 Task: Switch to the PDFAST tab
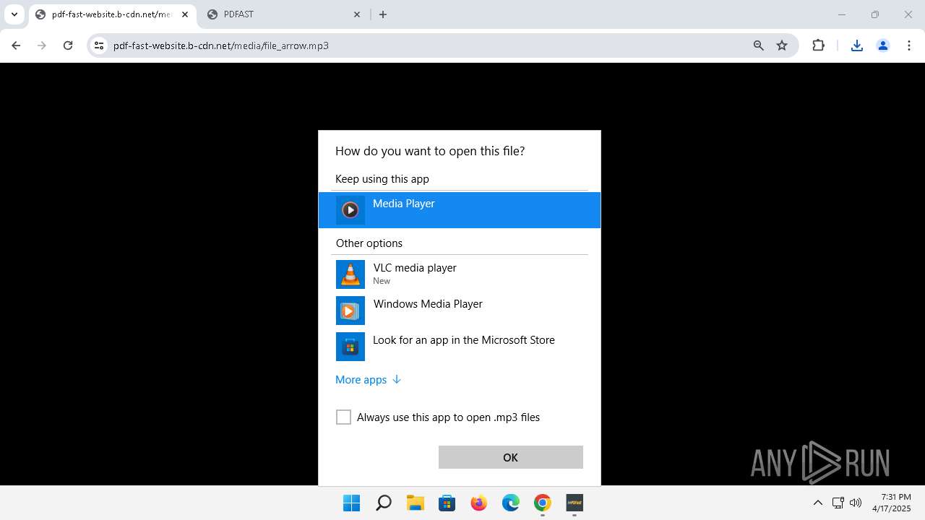coord(284,14)
